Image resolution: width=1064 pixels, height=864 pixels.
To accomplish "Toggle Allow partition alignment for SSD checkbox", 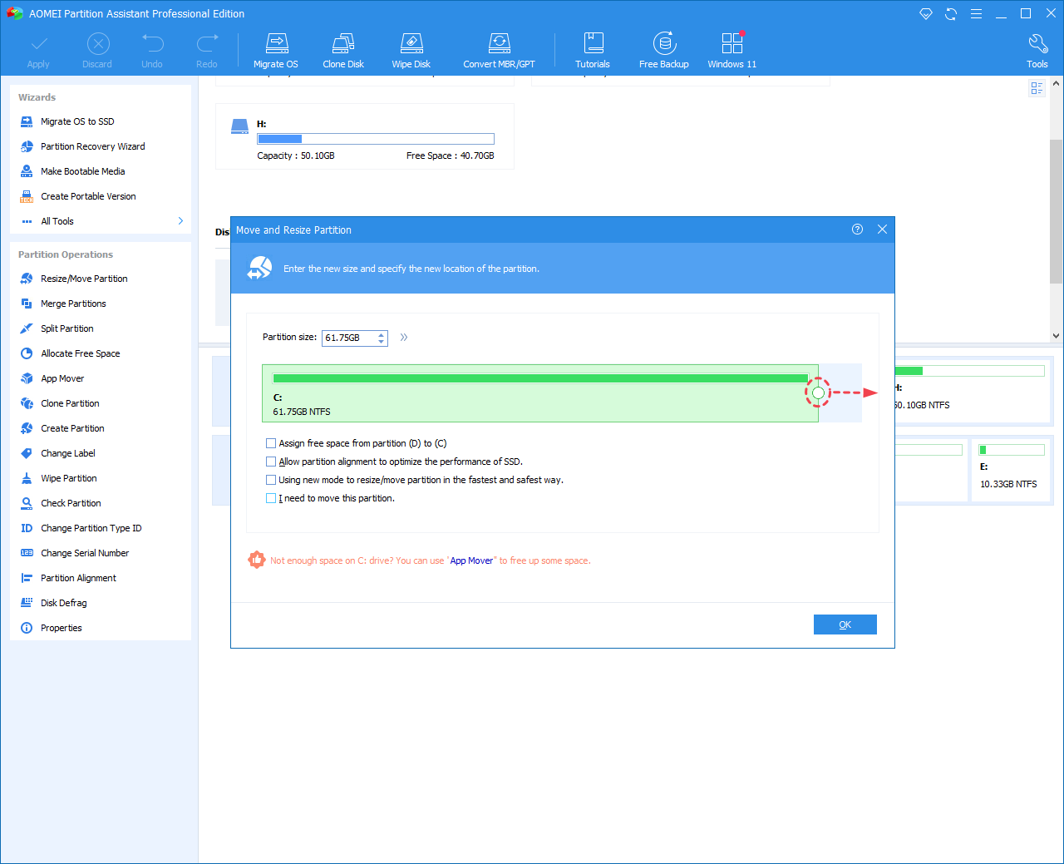I will [x=271, y=462].
